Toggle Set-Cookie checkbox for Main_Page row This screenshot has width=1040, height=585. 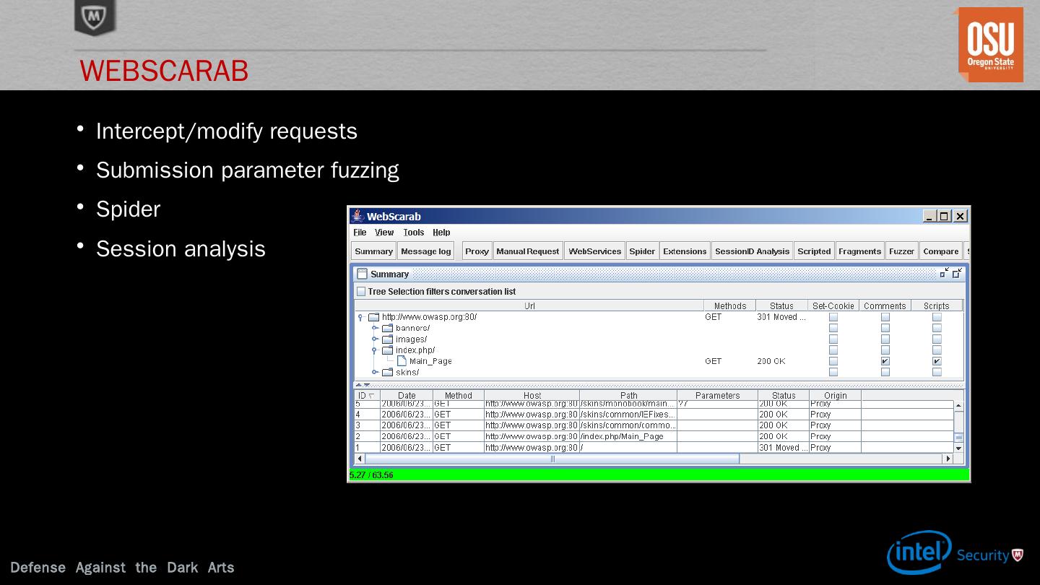coord(833,361)
